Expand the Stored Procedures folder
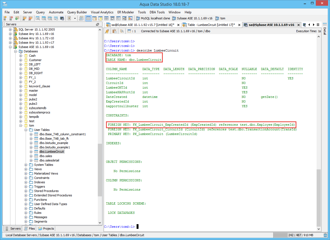The height and width of the screenshot is (240, 330). [x=26, y=191]
